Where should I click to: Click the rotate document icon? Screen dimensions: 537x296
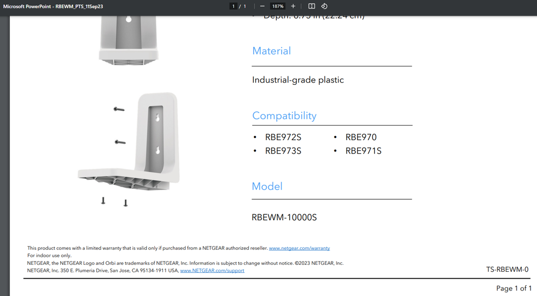click(324, 6)
